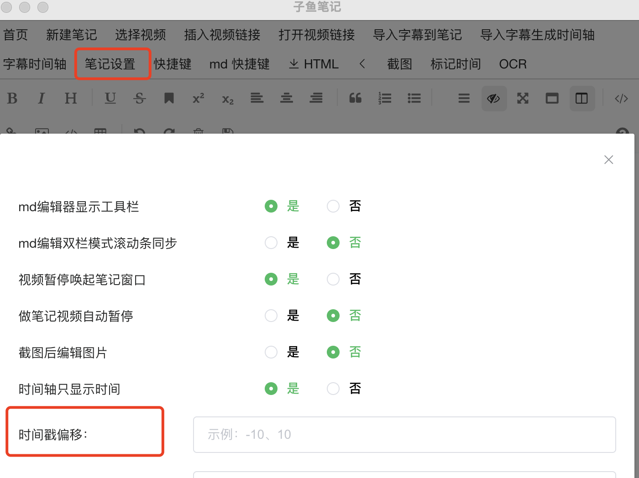Switch to the split column view icon

[x=581, y=99]
